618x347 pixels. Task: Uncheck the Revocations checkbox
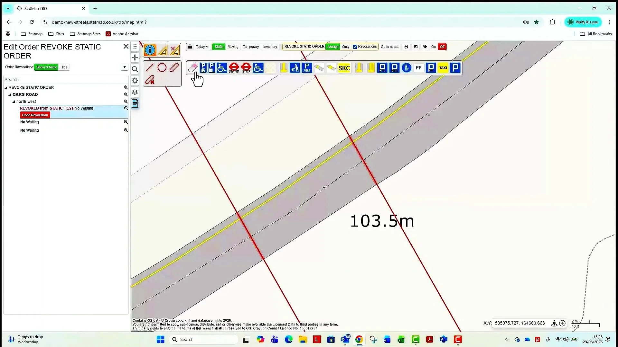pyautogui.click(x=355, y=47)
